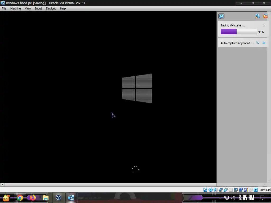The image size is (271, 203).
Task: Click the 8:05 AM clock
Action: click(246, 198)
